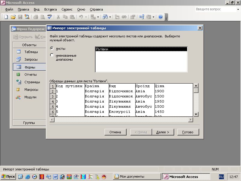Select the Отчеты objects icon

coord(18,75)
